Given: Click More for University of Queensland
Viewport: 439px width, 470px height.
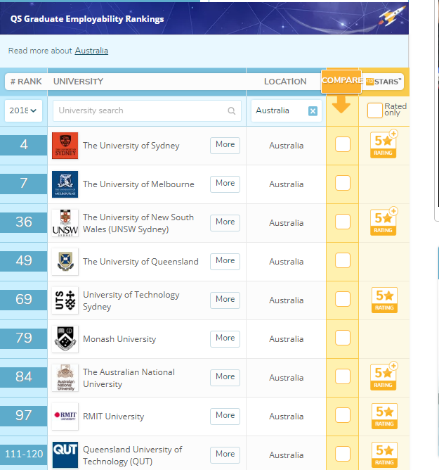Looking at the screenshot, I should (x=225, y=261).
